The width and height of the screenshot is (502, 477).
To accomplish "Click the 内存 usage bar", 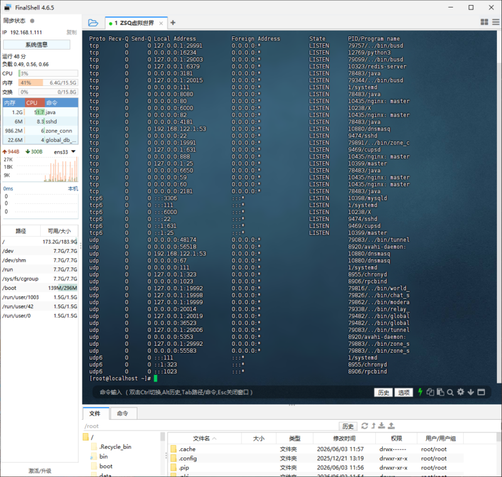I will point(48,83).
